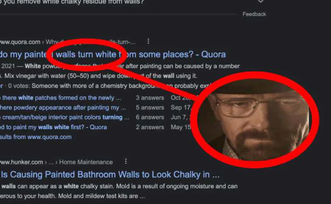This screenshot has height=204, width=331.
Task: Open three-dot menu beside hunker.com result
Action: click(x=126, y=162)
